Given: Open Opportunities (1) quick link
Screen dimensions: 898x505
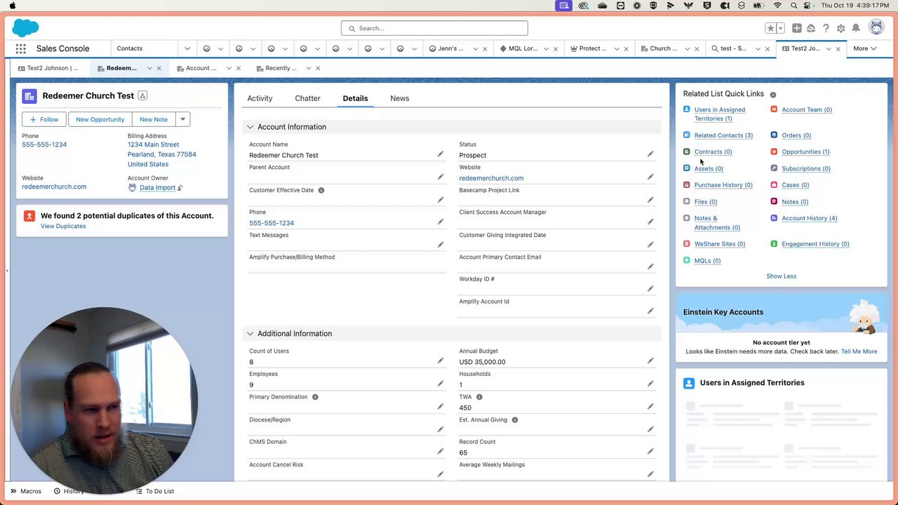Looking at the screenshot, I should (x=805, y=151).
